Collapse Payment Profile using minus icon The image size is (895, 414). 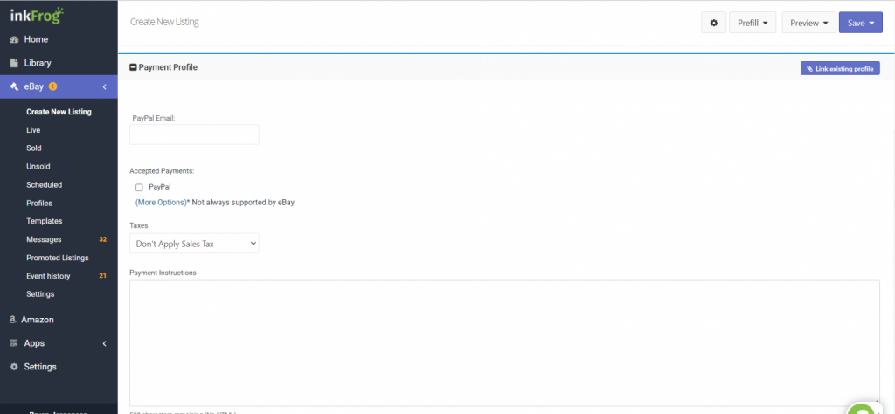[x=133, y=67]
